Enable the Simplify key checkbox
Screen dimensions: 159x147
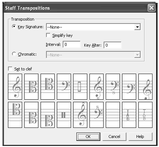pyautogui.click(x=48, y=35)
